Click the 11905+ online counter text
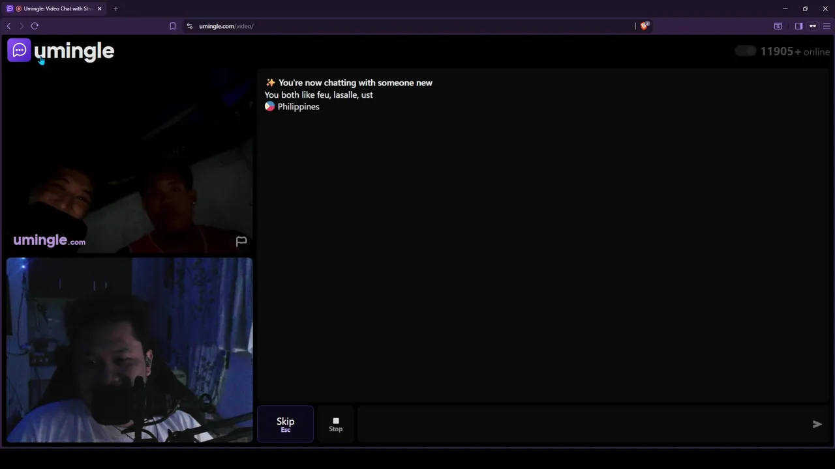This screenshot has width=835, height=469. (x=795, y=51)
